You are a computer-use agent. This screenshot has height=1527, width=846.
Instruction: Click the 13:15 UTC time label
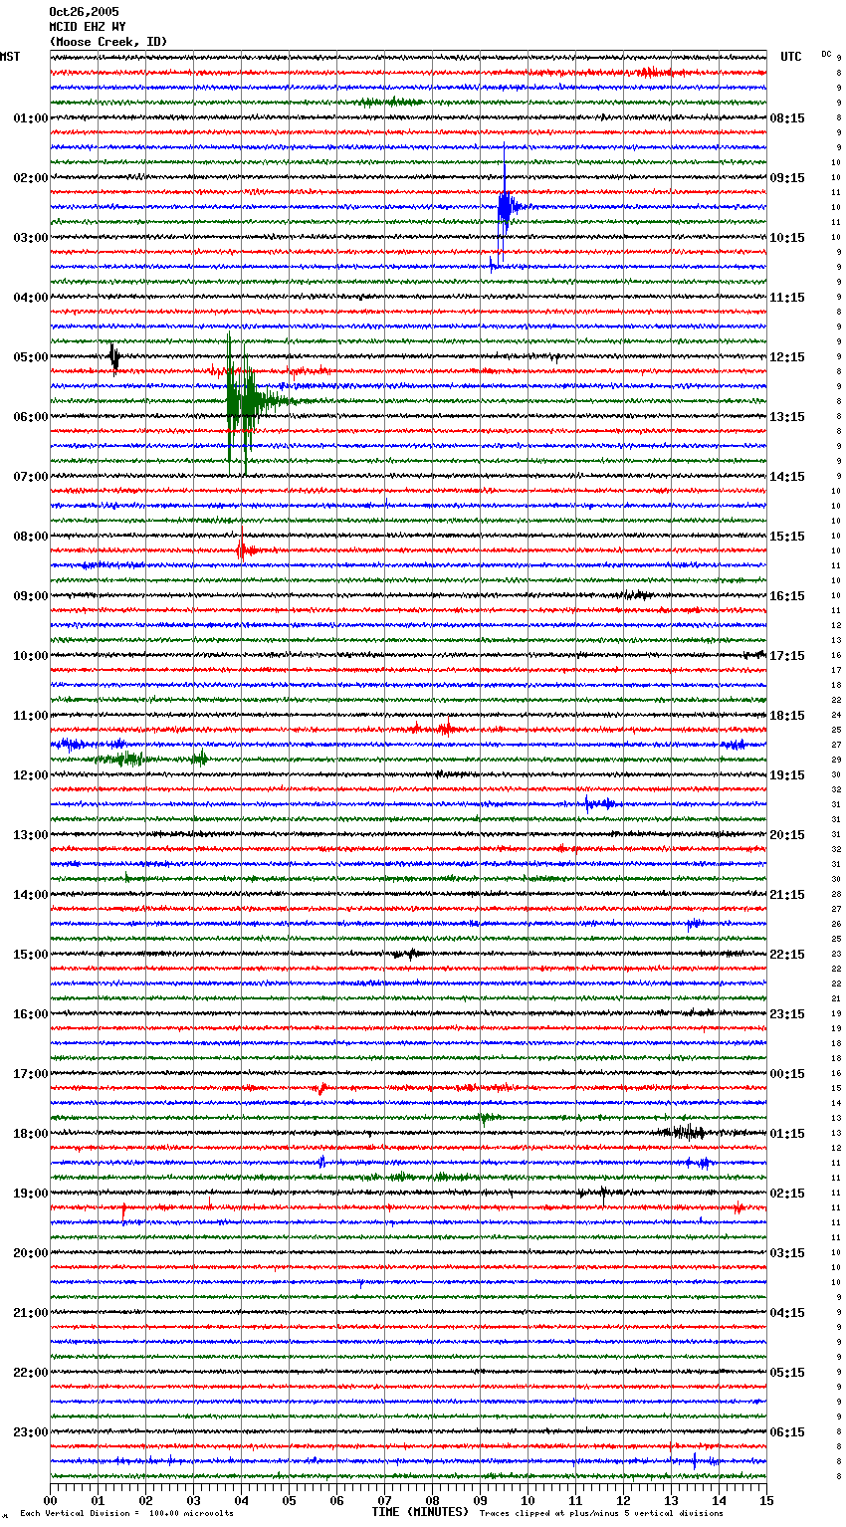[x=787, y=417]
